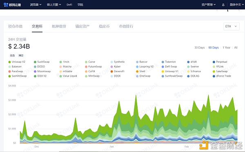
Task: Click the S.finance legend dot
Action: pos(188,71)
